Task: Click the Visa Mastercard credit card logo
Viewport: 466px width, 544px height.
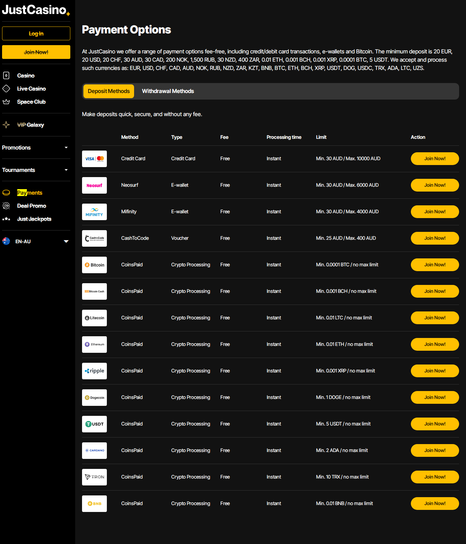Action: click(x=94, y=159)
